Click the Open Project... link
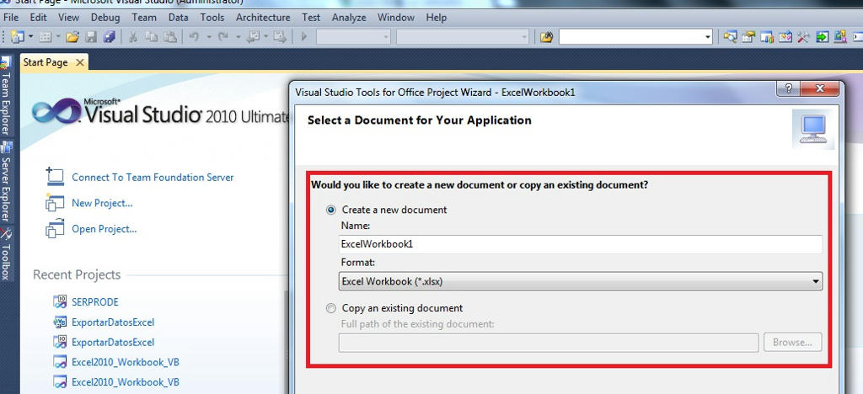The height and width of the screenshot is (394, 863). [104, 229]
